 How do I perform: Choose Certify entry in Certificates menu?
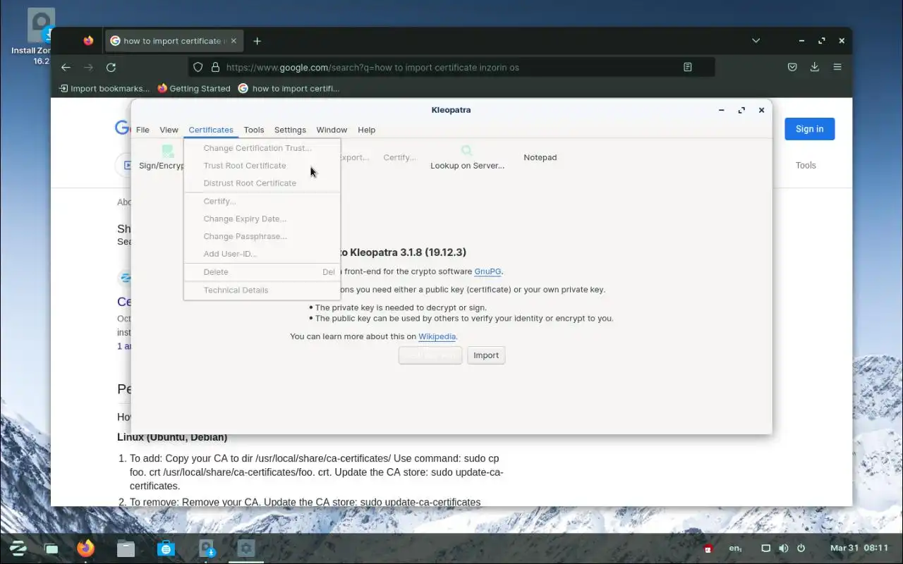point(262,202)
